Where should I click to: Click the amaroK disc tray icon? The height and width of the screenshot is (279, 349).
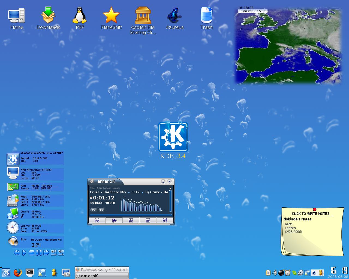point(301,273)
